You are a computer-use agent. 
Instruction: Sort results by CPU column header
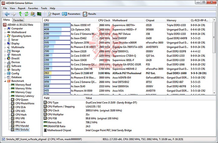(x=70, y=20)
